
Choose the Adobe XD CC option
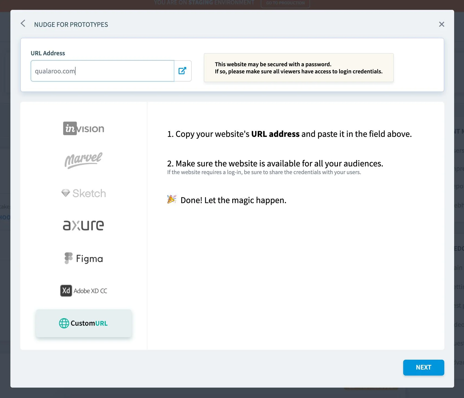pos(84,291)
